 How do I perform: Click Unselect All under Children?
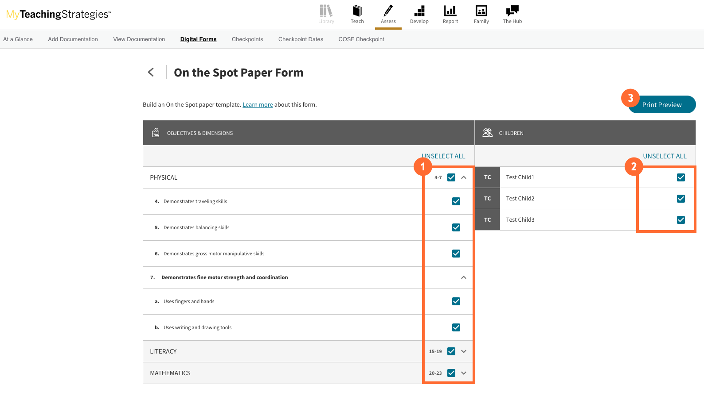point(665,156)
